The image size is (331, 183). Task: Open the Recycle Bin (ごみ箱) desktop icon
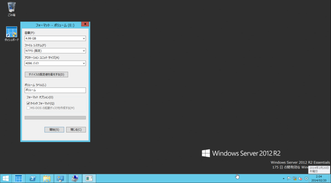click(x=12, y=9)
